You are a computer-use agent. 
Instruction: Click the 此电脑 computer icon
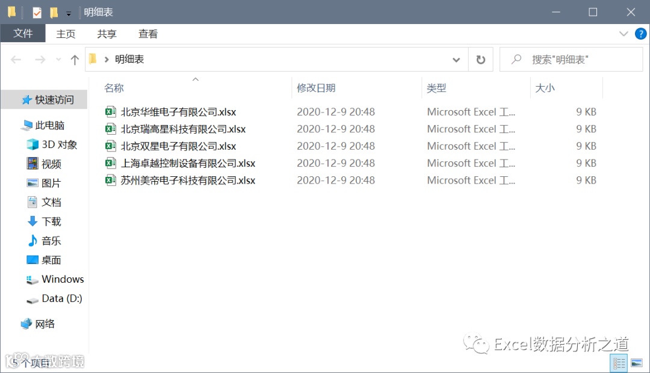[26, 125]
